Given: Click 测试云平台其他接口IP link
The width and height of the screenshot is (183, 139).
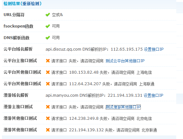Looking at the screenshot, I should pyautogui.click(x=125, y=61).
